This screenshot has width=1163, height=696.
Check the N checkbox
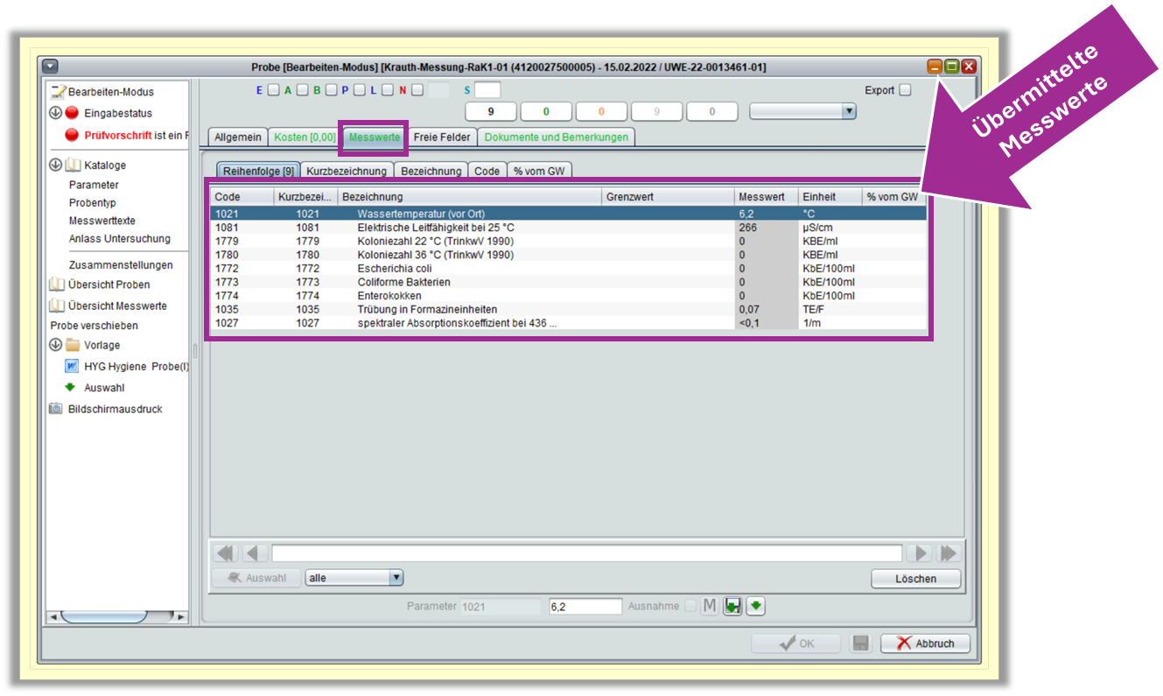pyautogui.click(x=417, y=90)
